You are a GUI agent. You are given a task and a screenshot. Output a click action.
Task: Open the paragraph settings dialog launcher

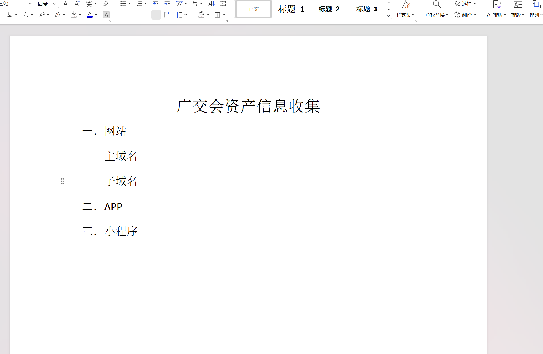(227, 21)
